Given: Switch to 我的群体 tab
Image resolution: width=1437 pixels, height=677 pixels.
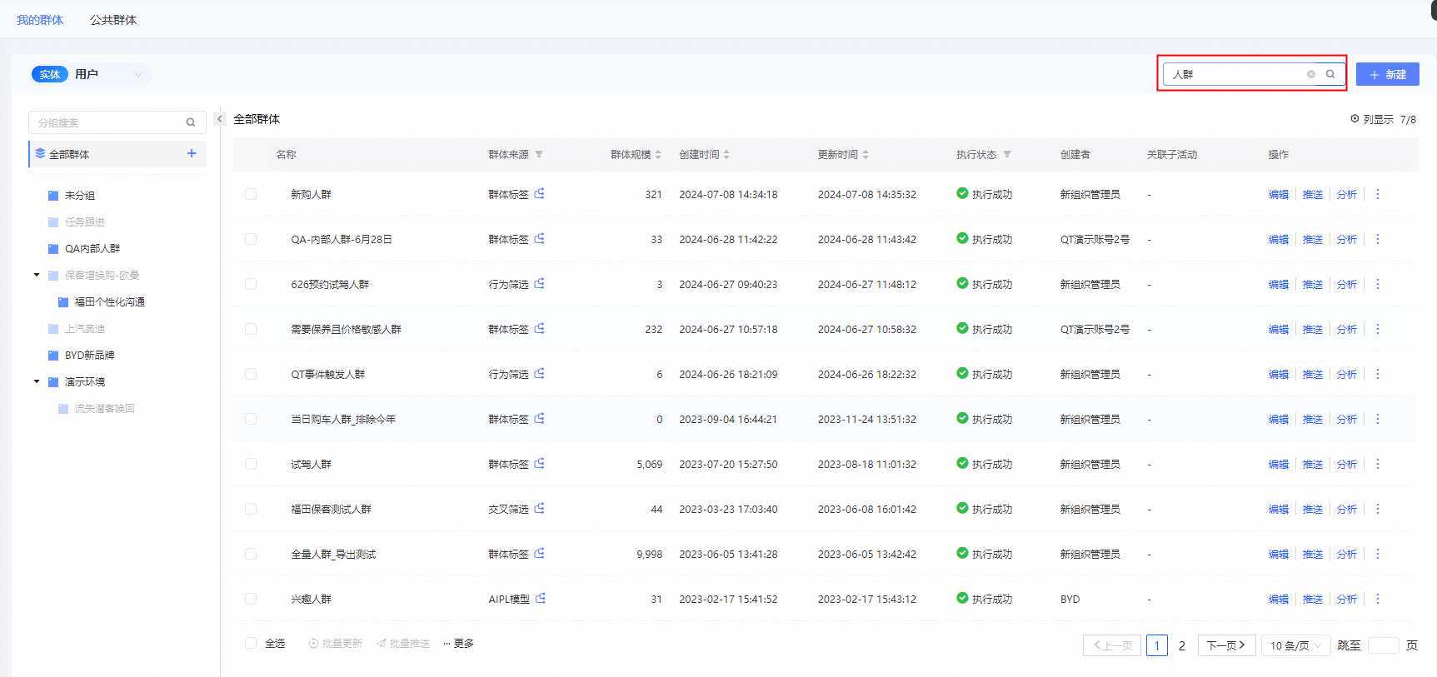Looking at the screenshot, I should point(40,20).
